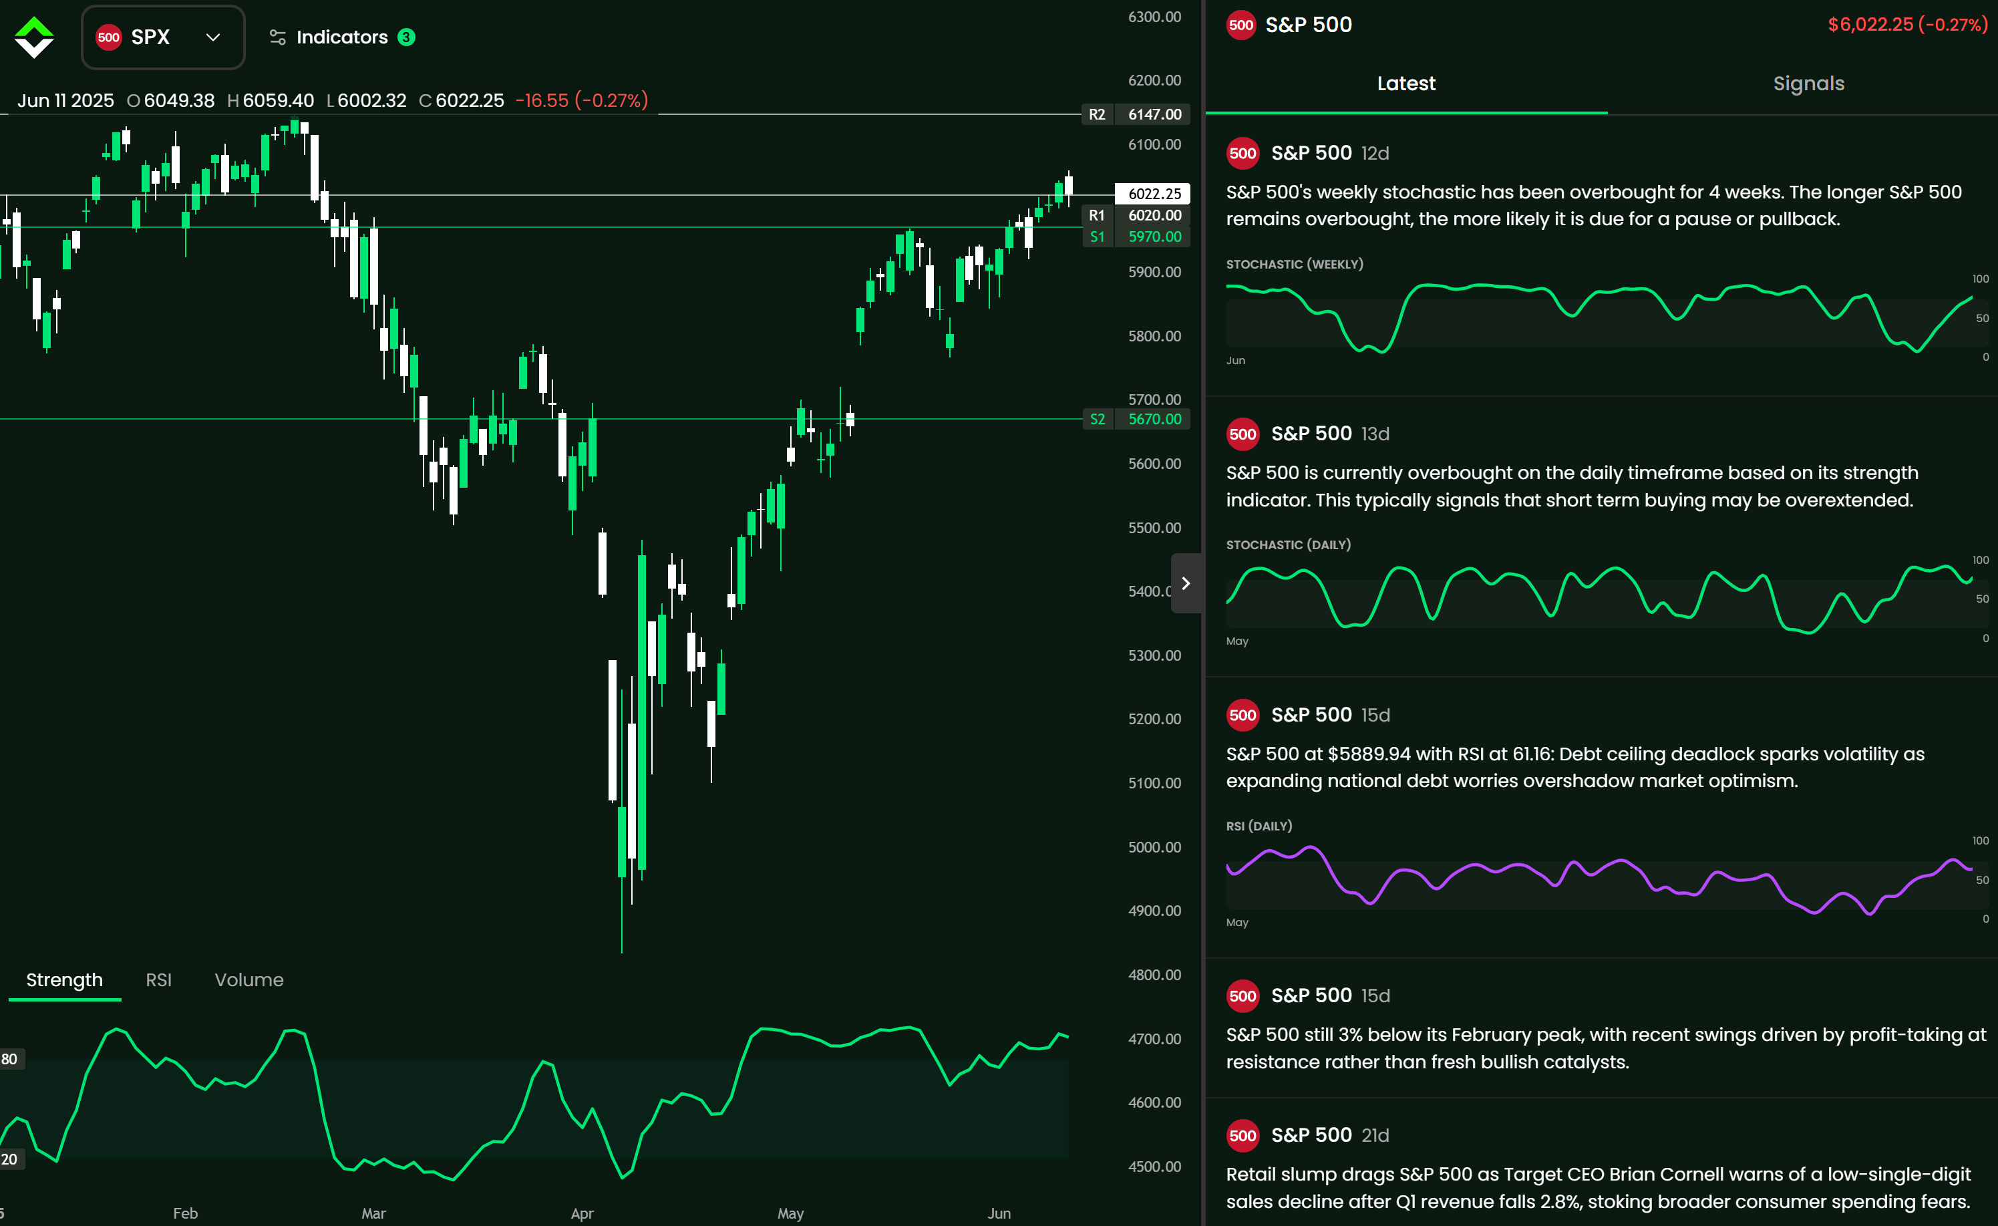Click the $6,022.25 (-0.27%) price in header

1907,25
